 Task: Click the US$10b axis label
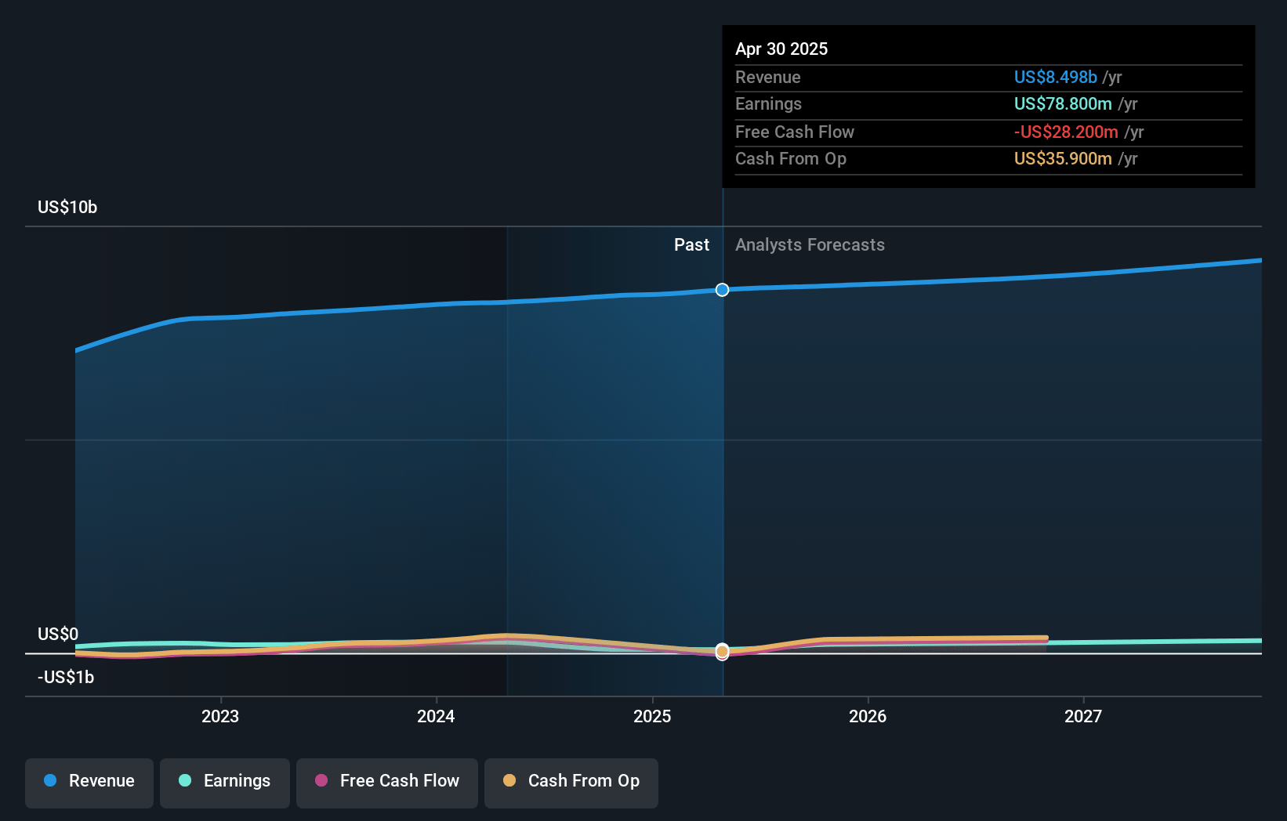tap(67, 207)
